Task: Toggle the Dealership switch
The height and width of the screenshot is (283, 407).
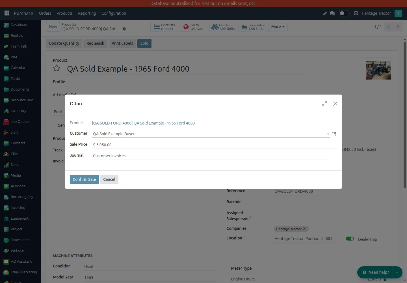Action: pos(350,239)
